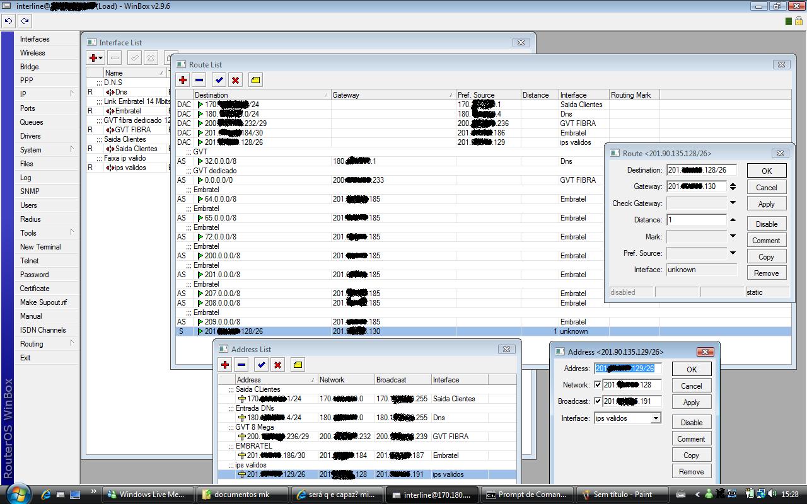The height and width of the screenshot is (504, 807).
Task: Toggle the Network checkbox in Address dialog
Action: (598, 385)
